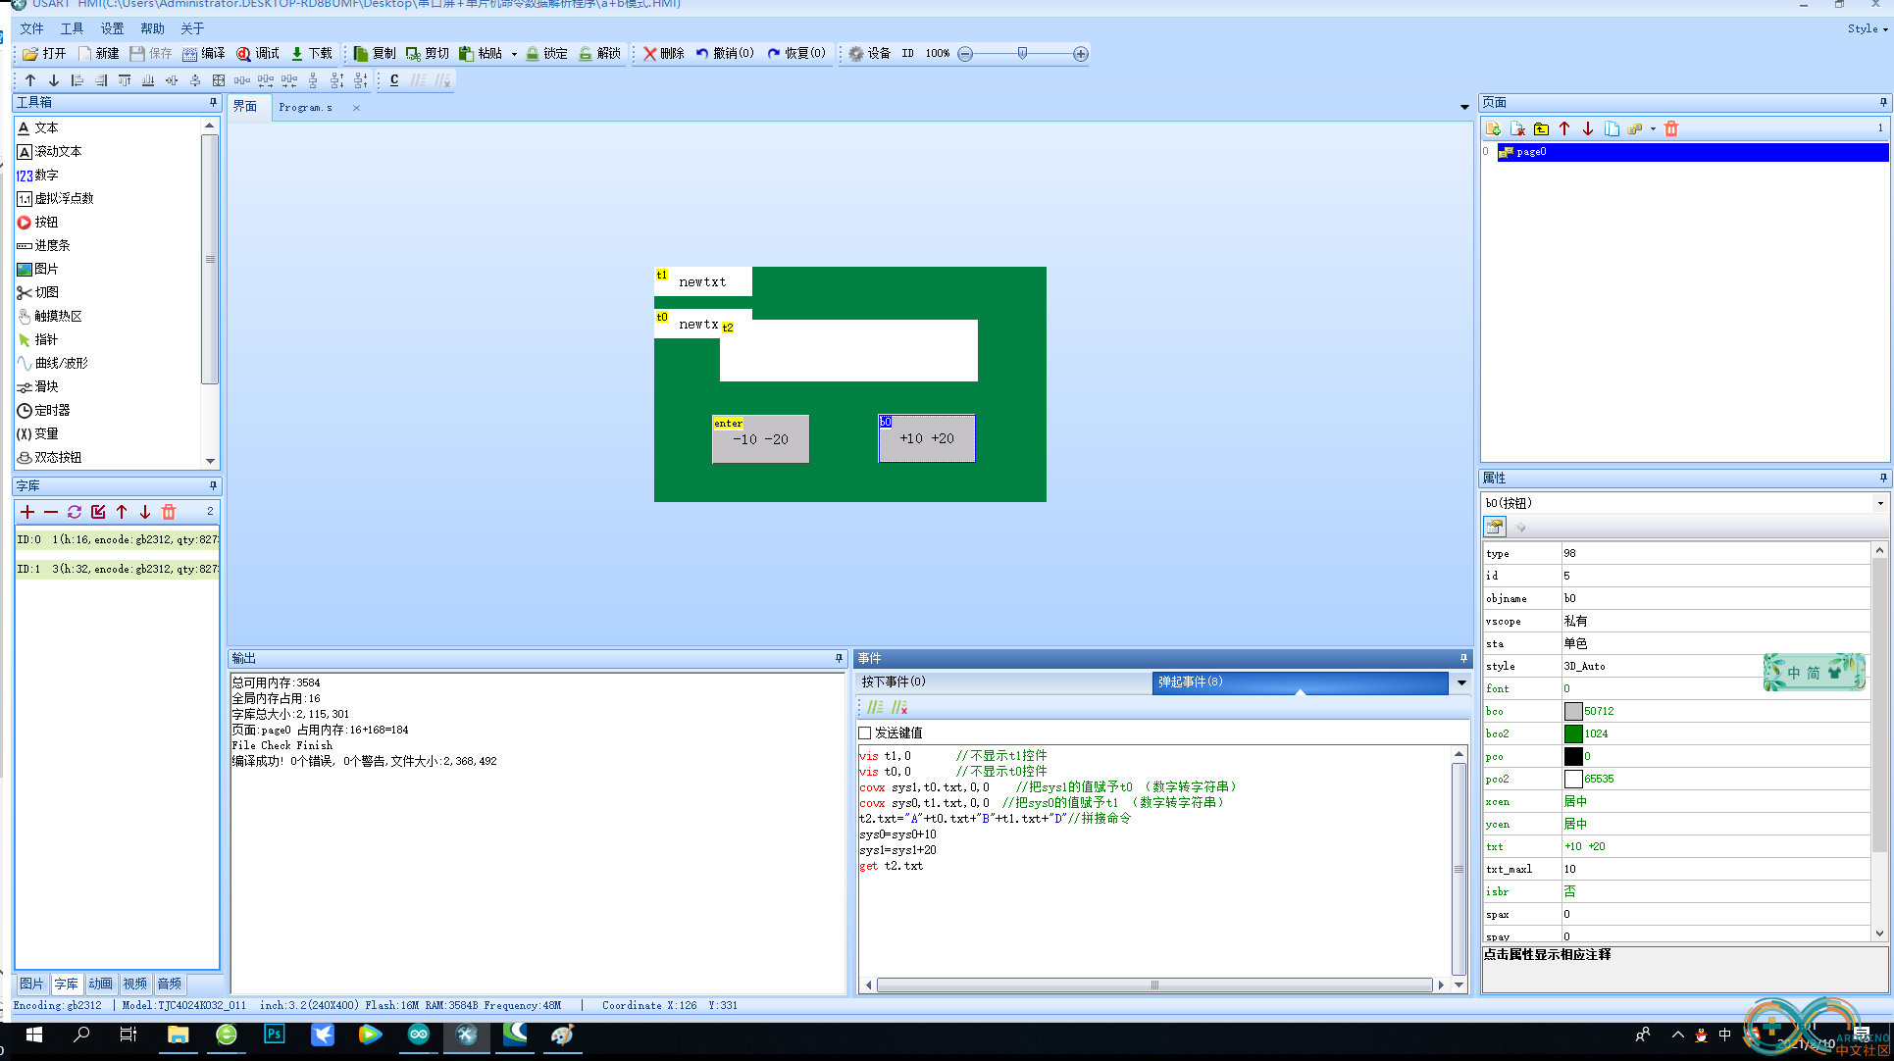
Task: Click the 锁定 (Lock) toolbar button
Action: pyautogui.click(x=546, y=54)
